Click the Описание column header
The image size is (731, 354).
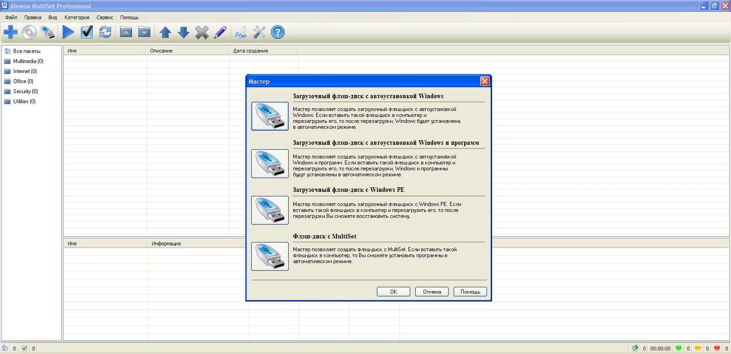[187, 51]
